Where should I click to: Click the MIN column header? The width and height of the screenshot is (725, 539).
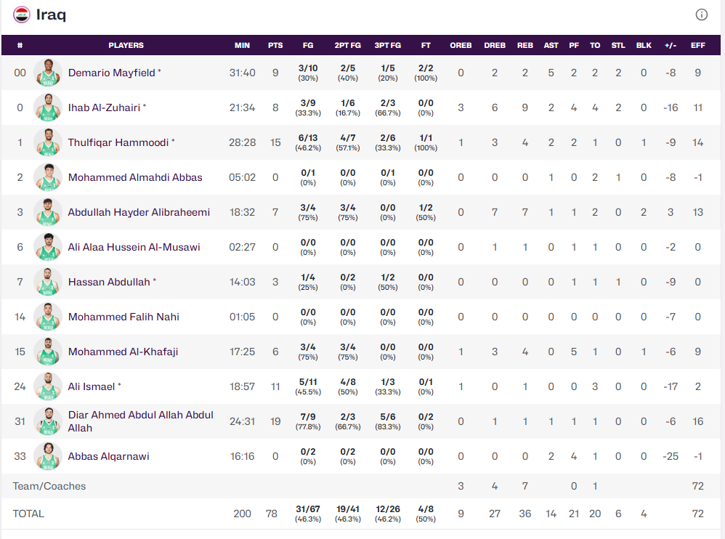(x=242, y=45)
